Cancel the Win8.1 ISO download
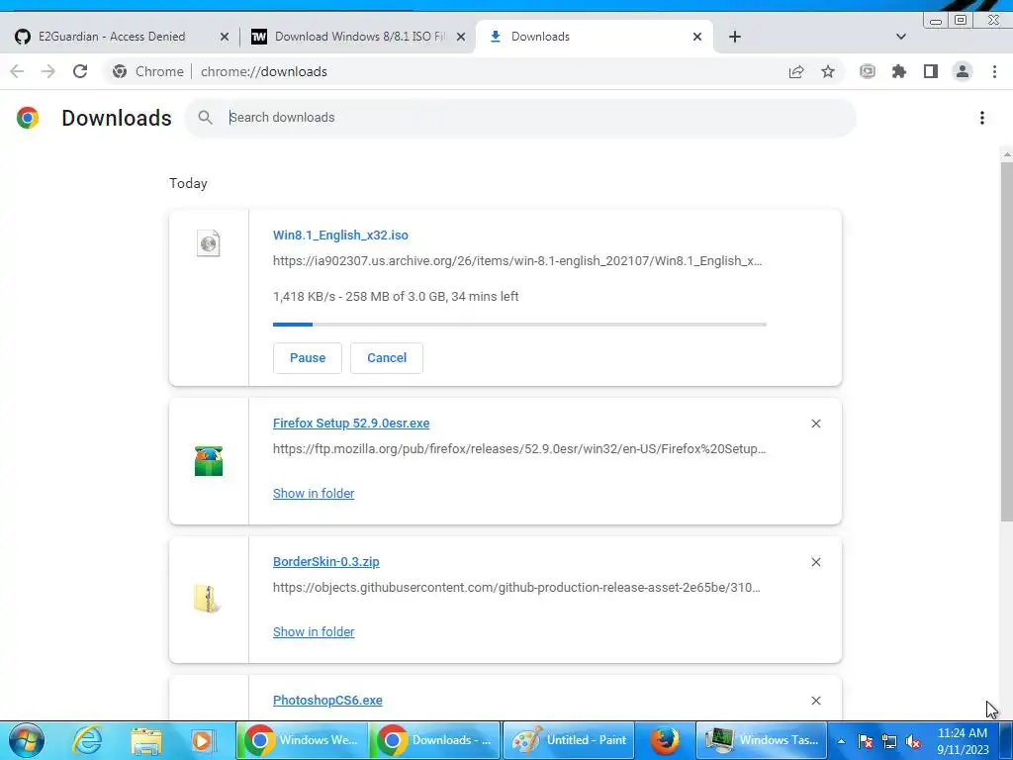The width and height of the screenshot is (1013, 760). tap(387, 358)
